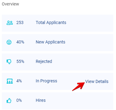Click empty area of Hires row
116x110 pixels.
(x=79, y=101)
